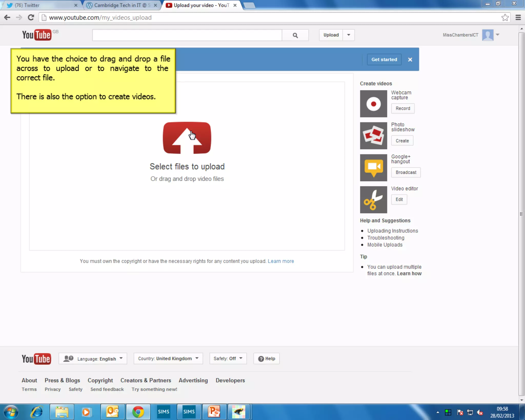Open the Troubleshooting link
The image size is (525, 420).
click(386, 238)
